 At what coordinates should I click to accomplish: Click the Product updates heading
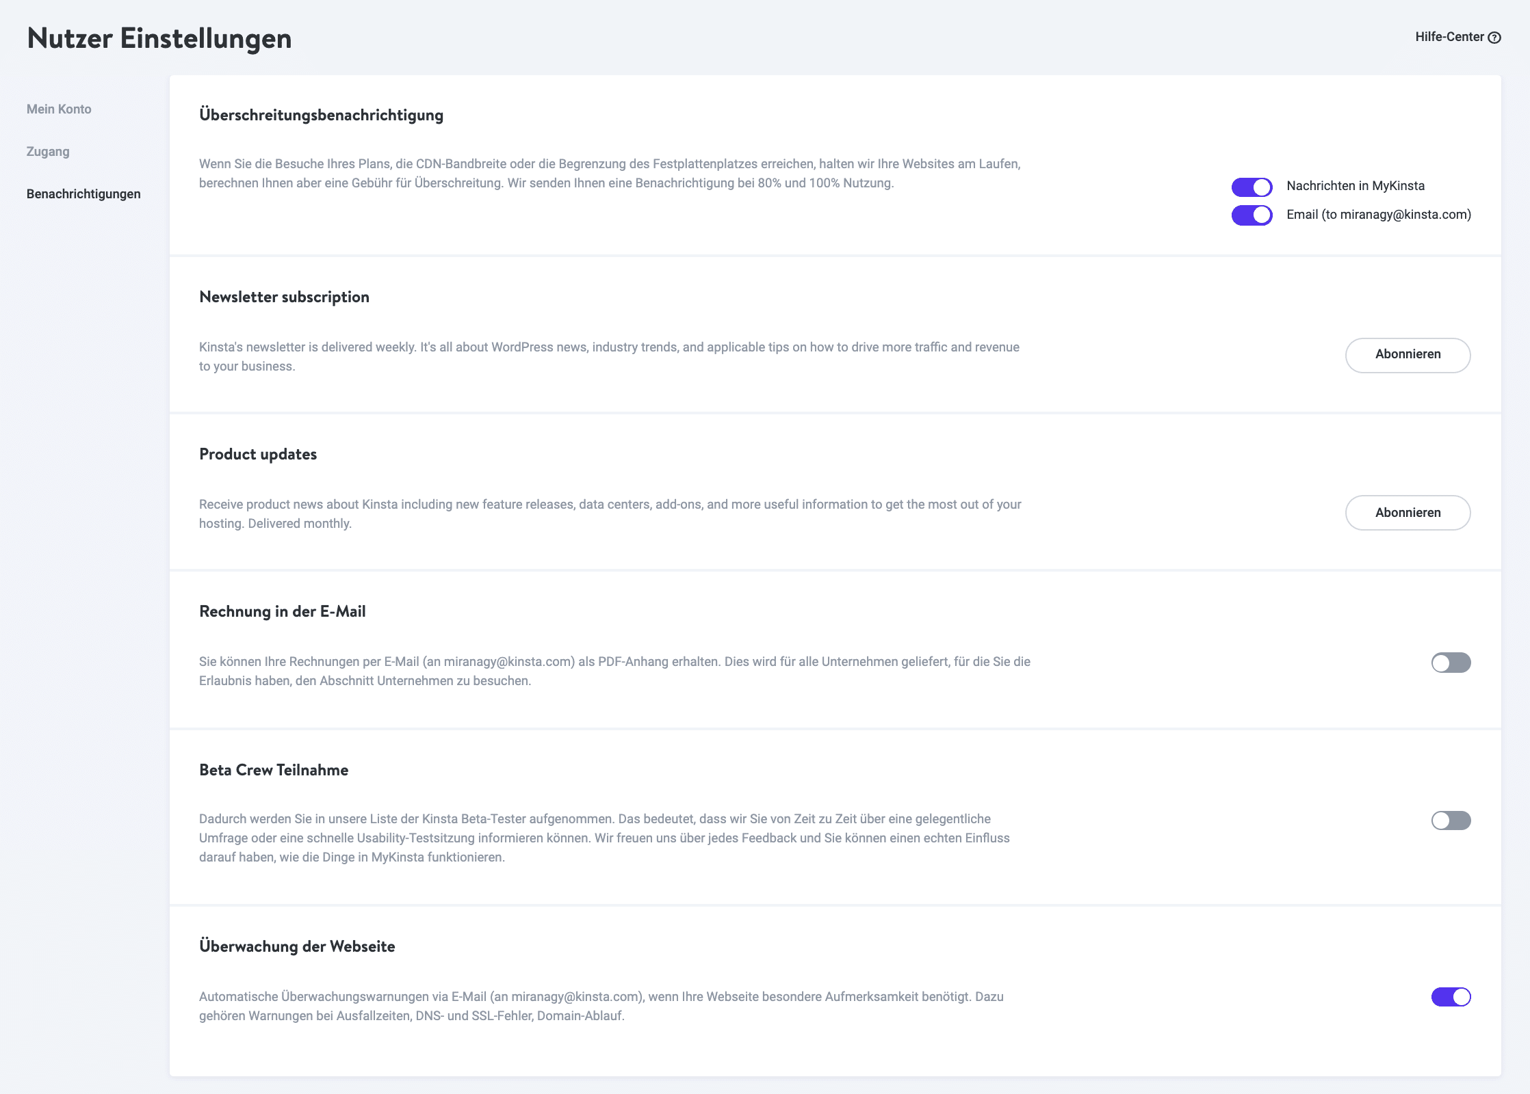click(258, 454)
